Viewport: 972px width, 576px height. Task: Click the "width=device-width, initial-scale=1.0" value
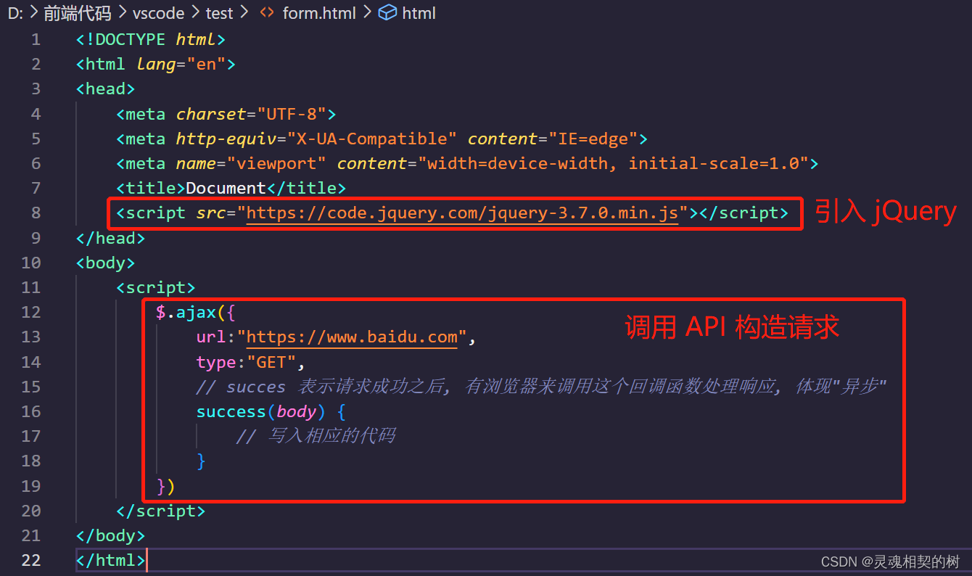click(x=613, y=163)
